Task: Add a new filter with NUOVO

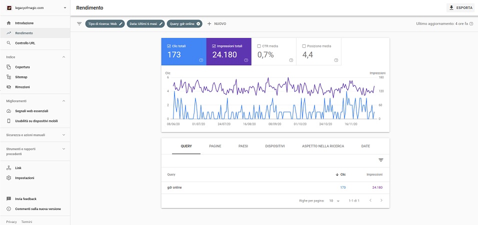Action: (x=217, y=23)
